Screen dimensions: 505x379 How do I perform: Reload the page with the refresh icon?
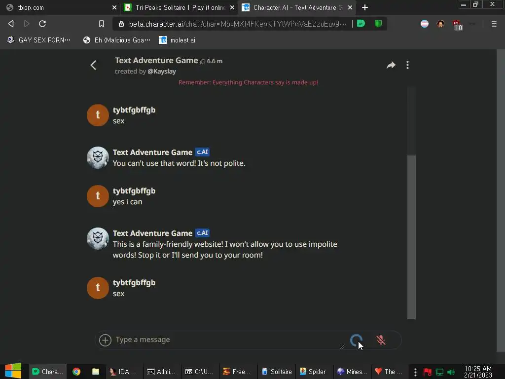pos(42,24)
